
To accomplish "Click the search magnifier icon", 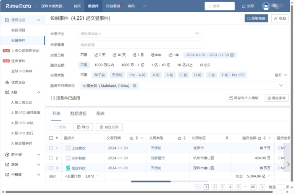I will (209, 6).
